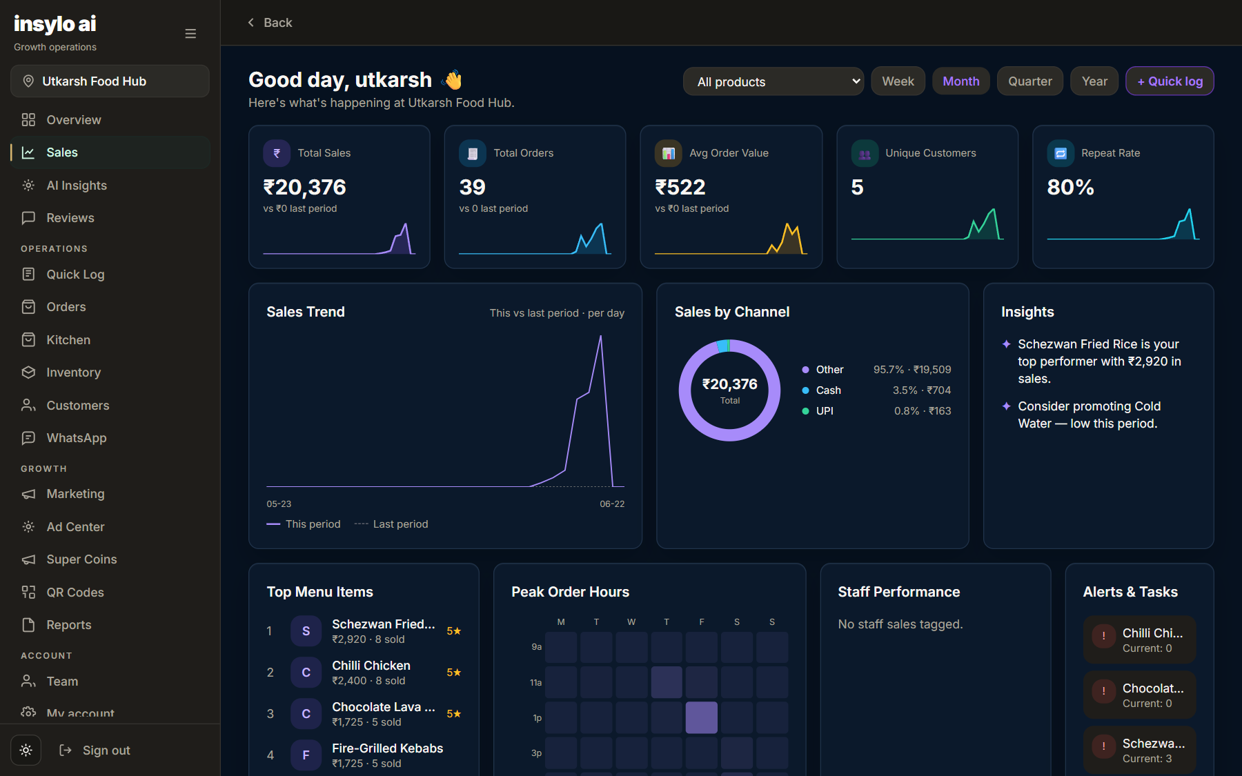Open Reviews page
This screenshot has width=1242, height=776.
pyautogui.click(x=110, y=218)
